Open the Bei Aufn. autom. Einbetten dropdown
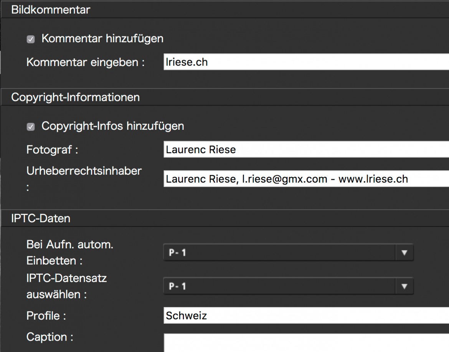 click(288, 252)
